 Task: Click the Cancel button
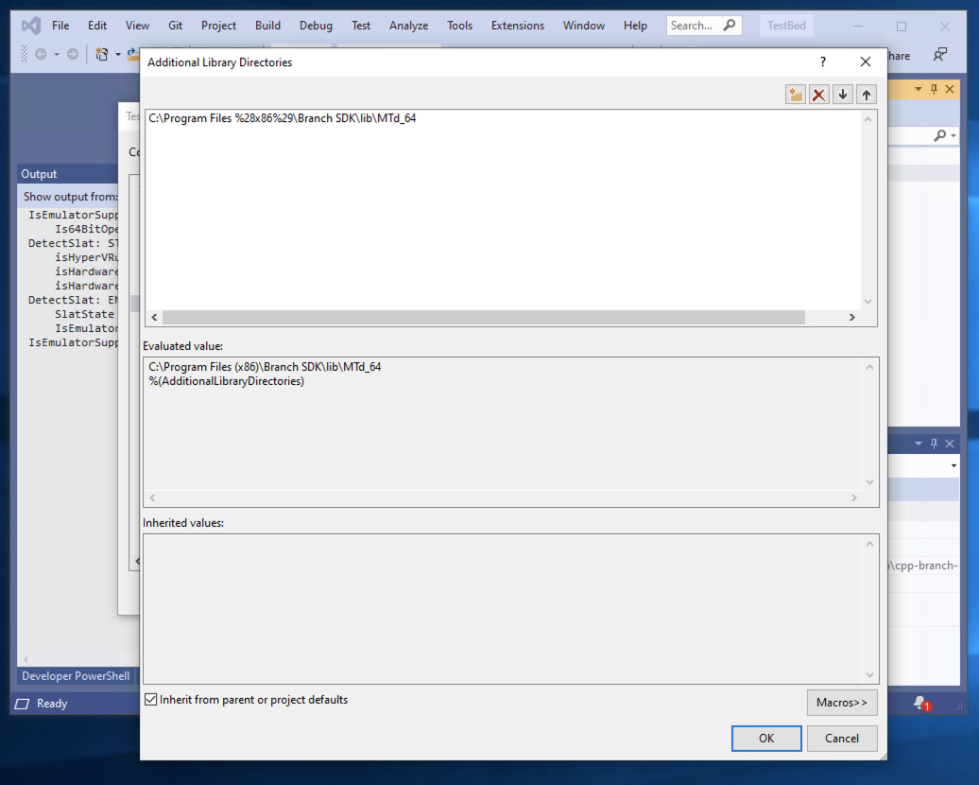coord(842,738)
